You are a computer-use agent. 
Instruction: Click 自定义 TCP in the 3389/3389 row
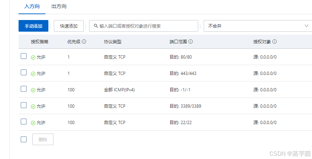(115, 106)
